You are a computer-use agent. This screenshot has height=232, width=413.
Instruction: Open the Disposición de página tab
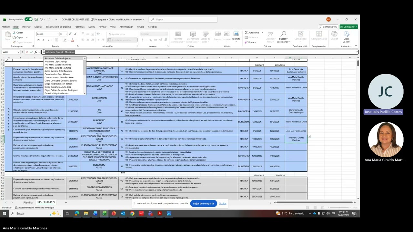click(x=58, y=27)
